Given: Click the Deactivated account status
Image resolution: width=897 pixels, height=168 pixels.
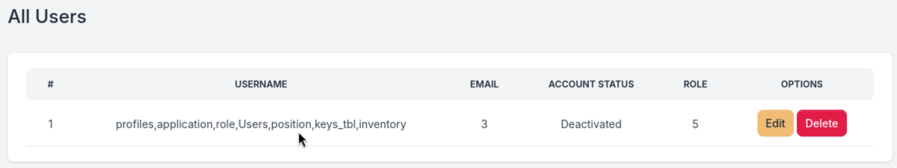Looking at the screenshot, I should (x=591, y=124).
